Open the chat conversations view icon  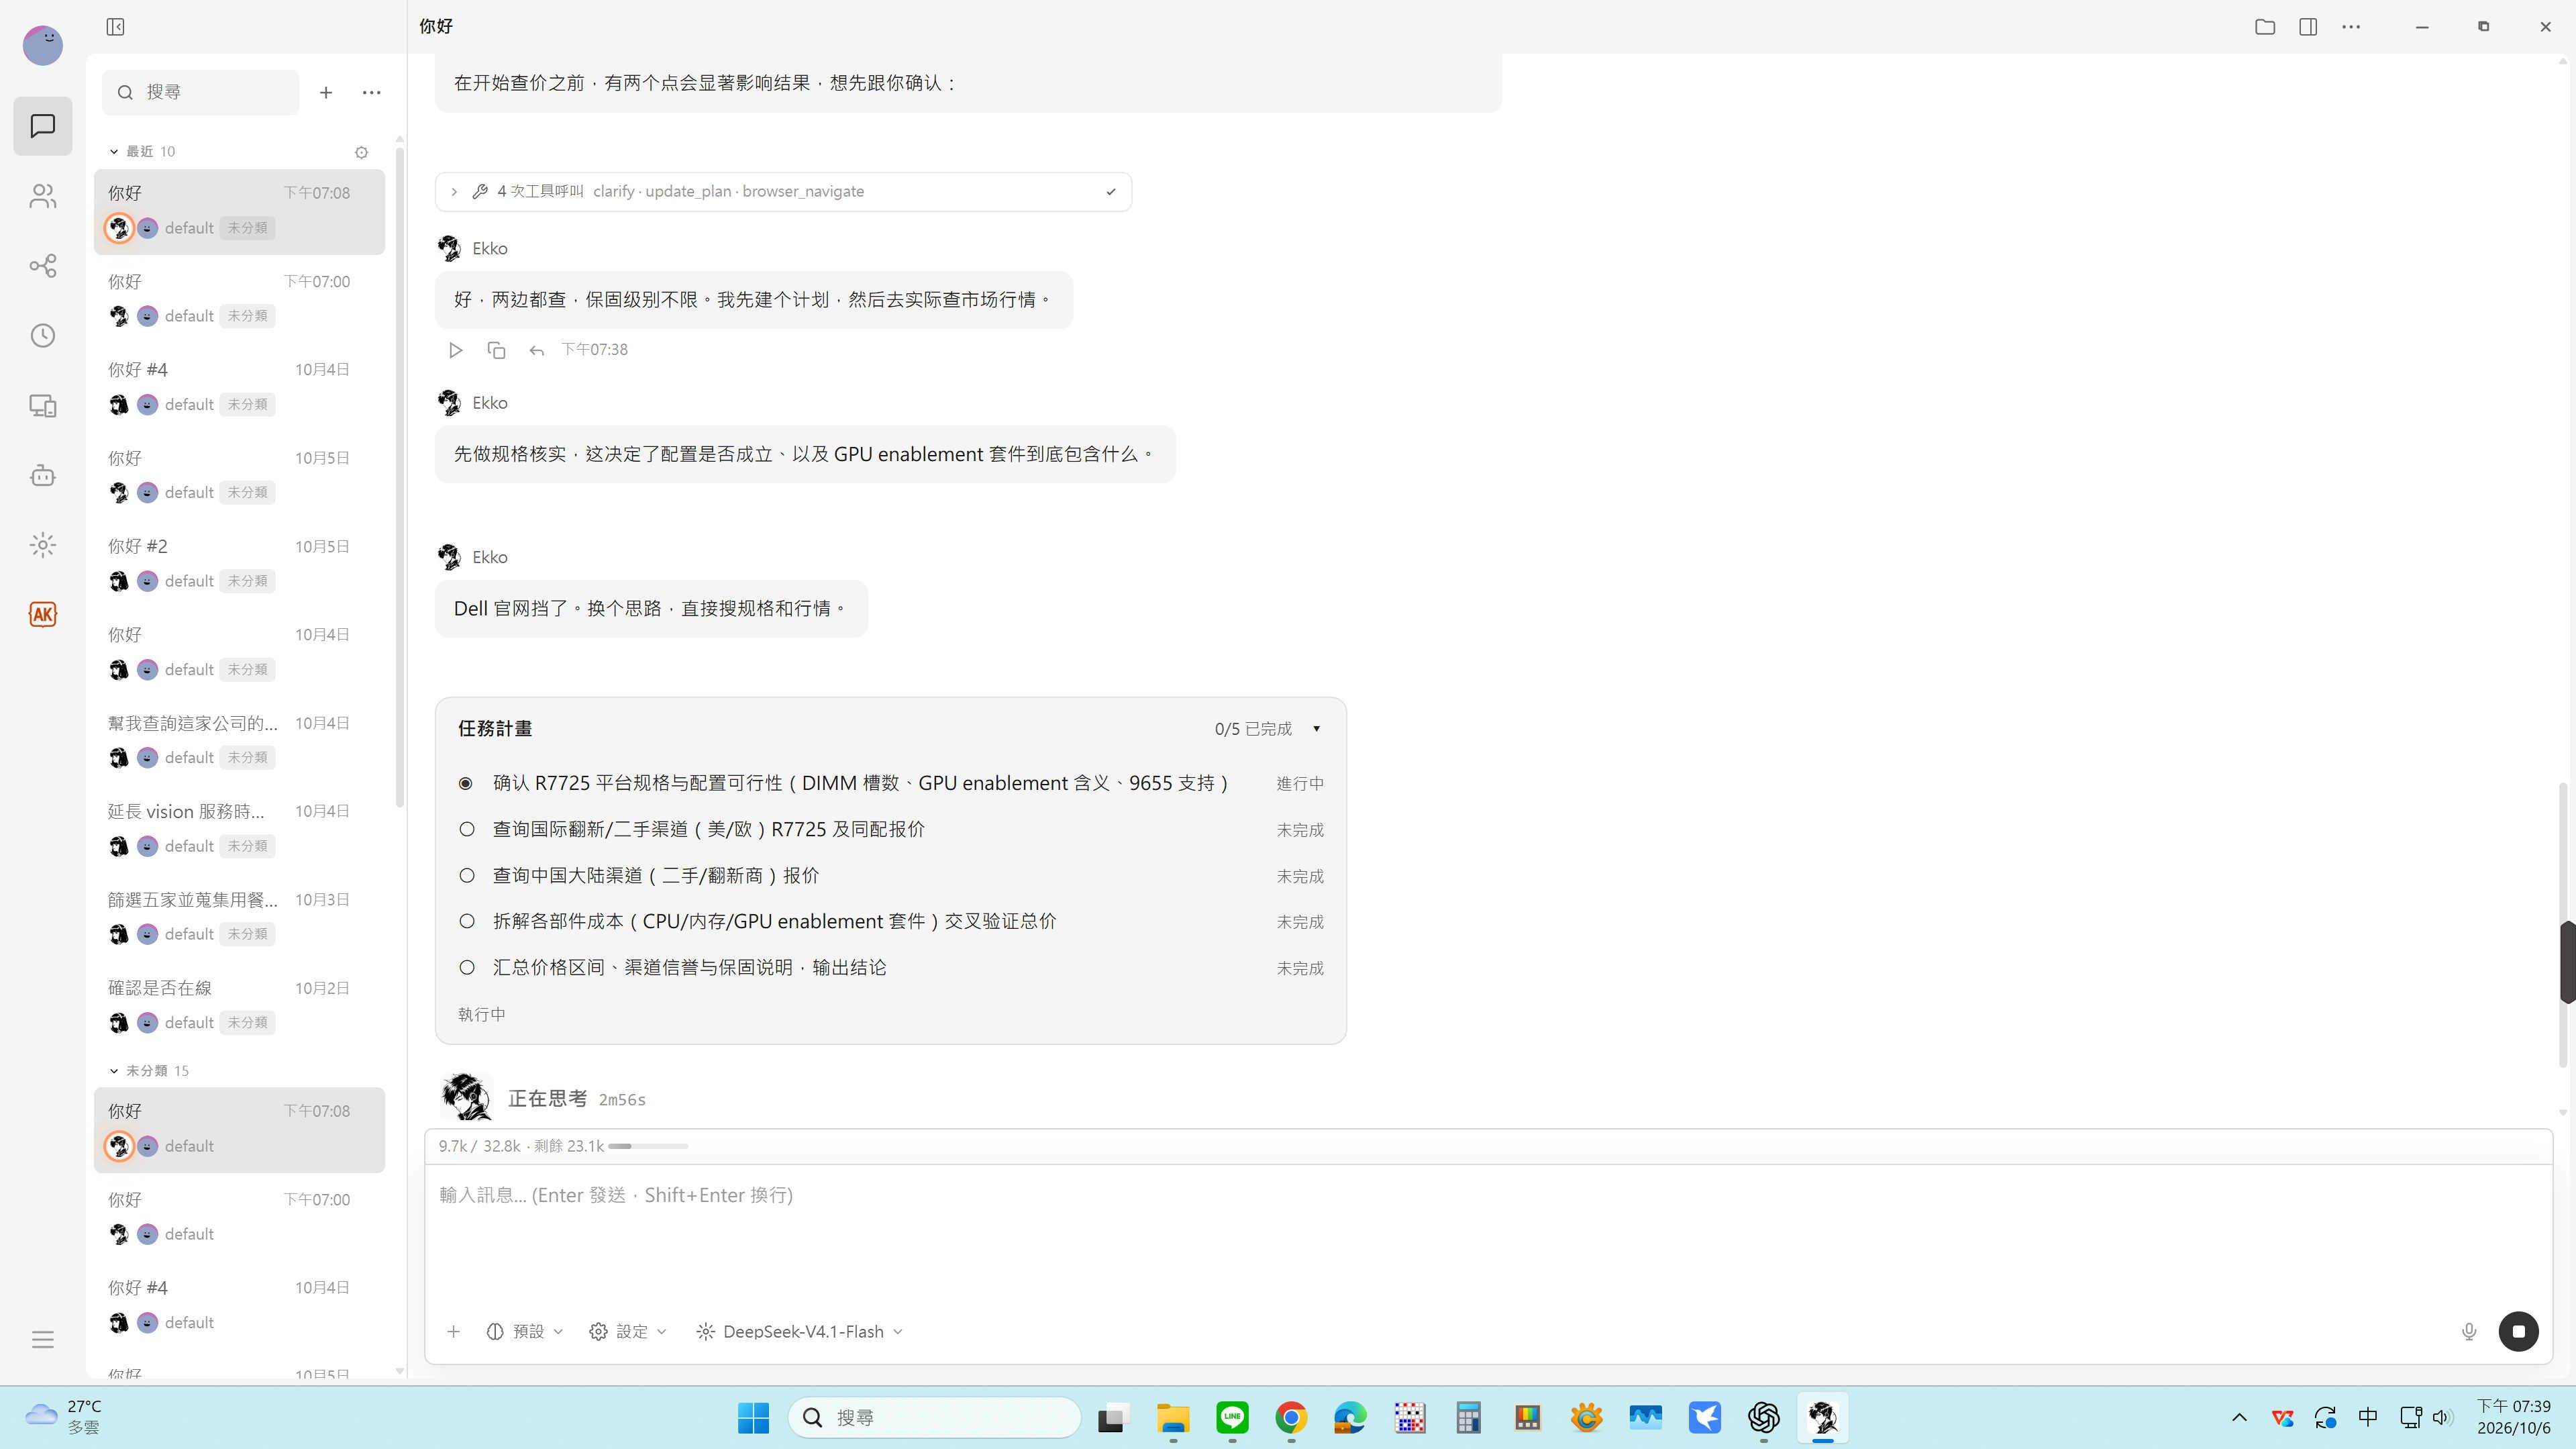coord(43,126)
